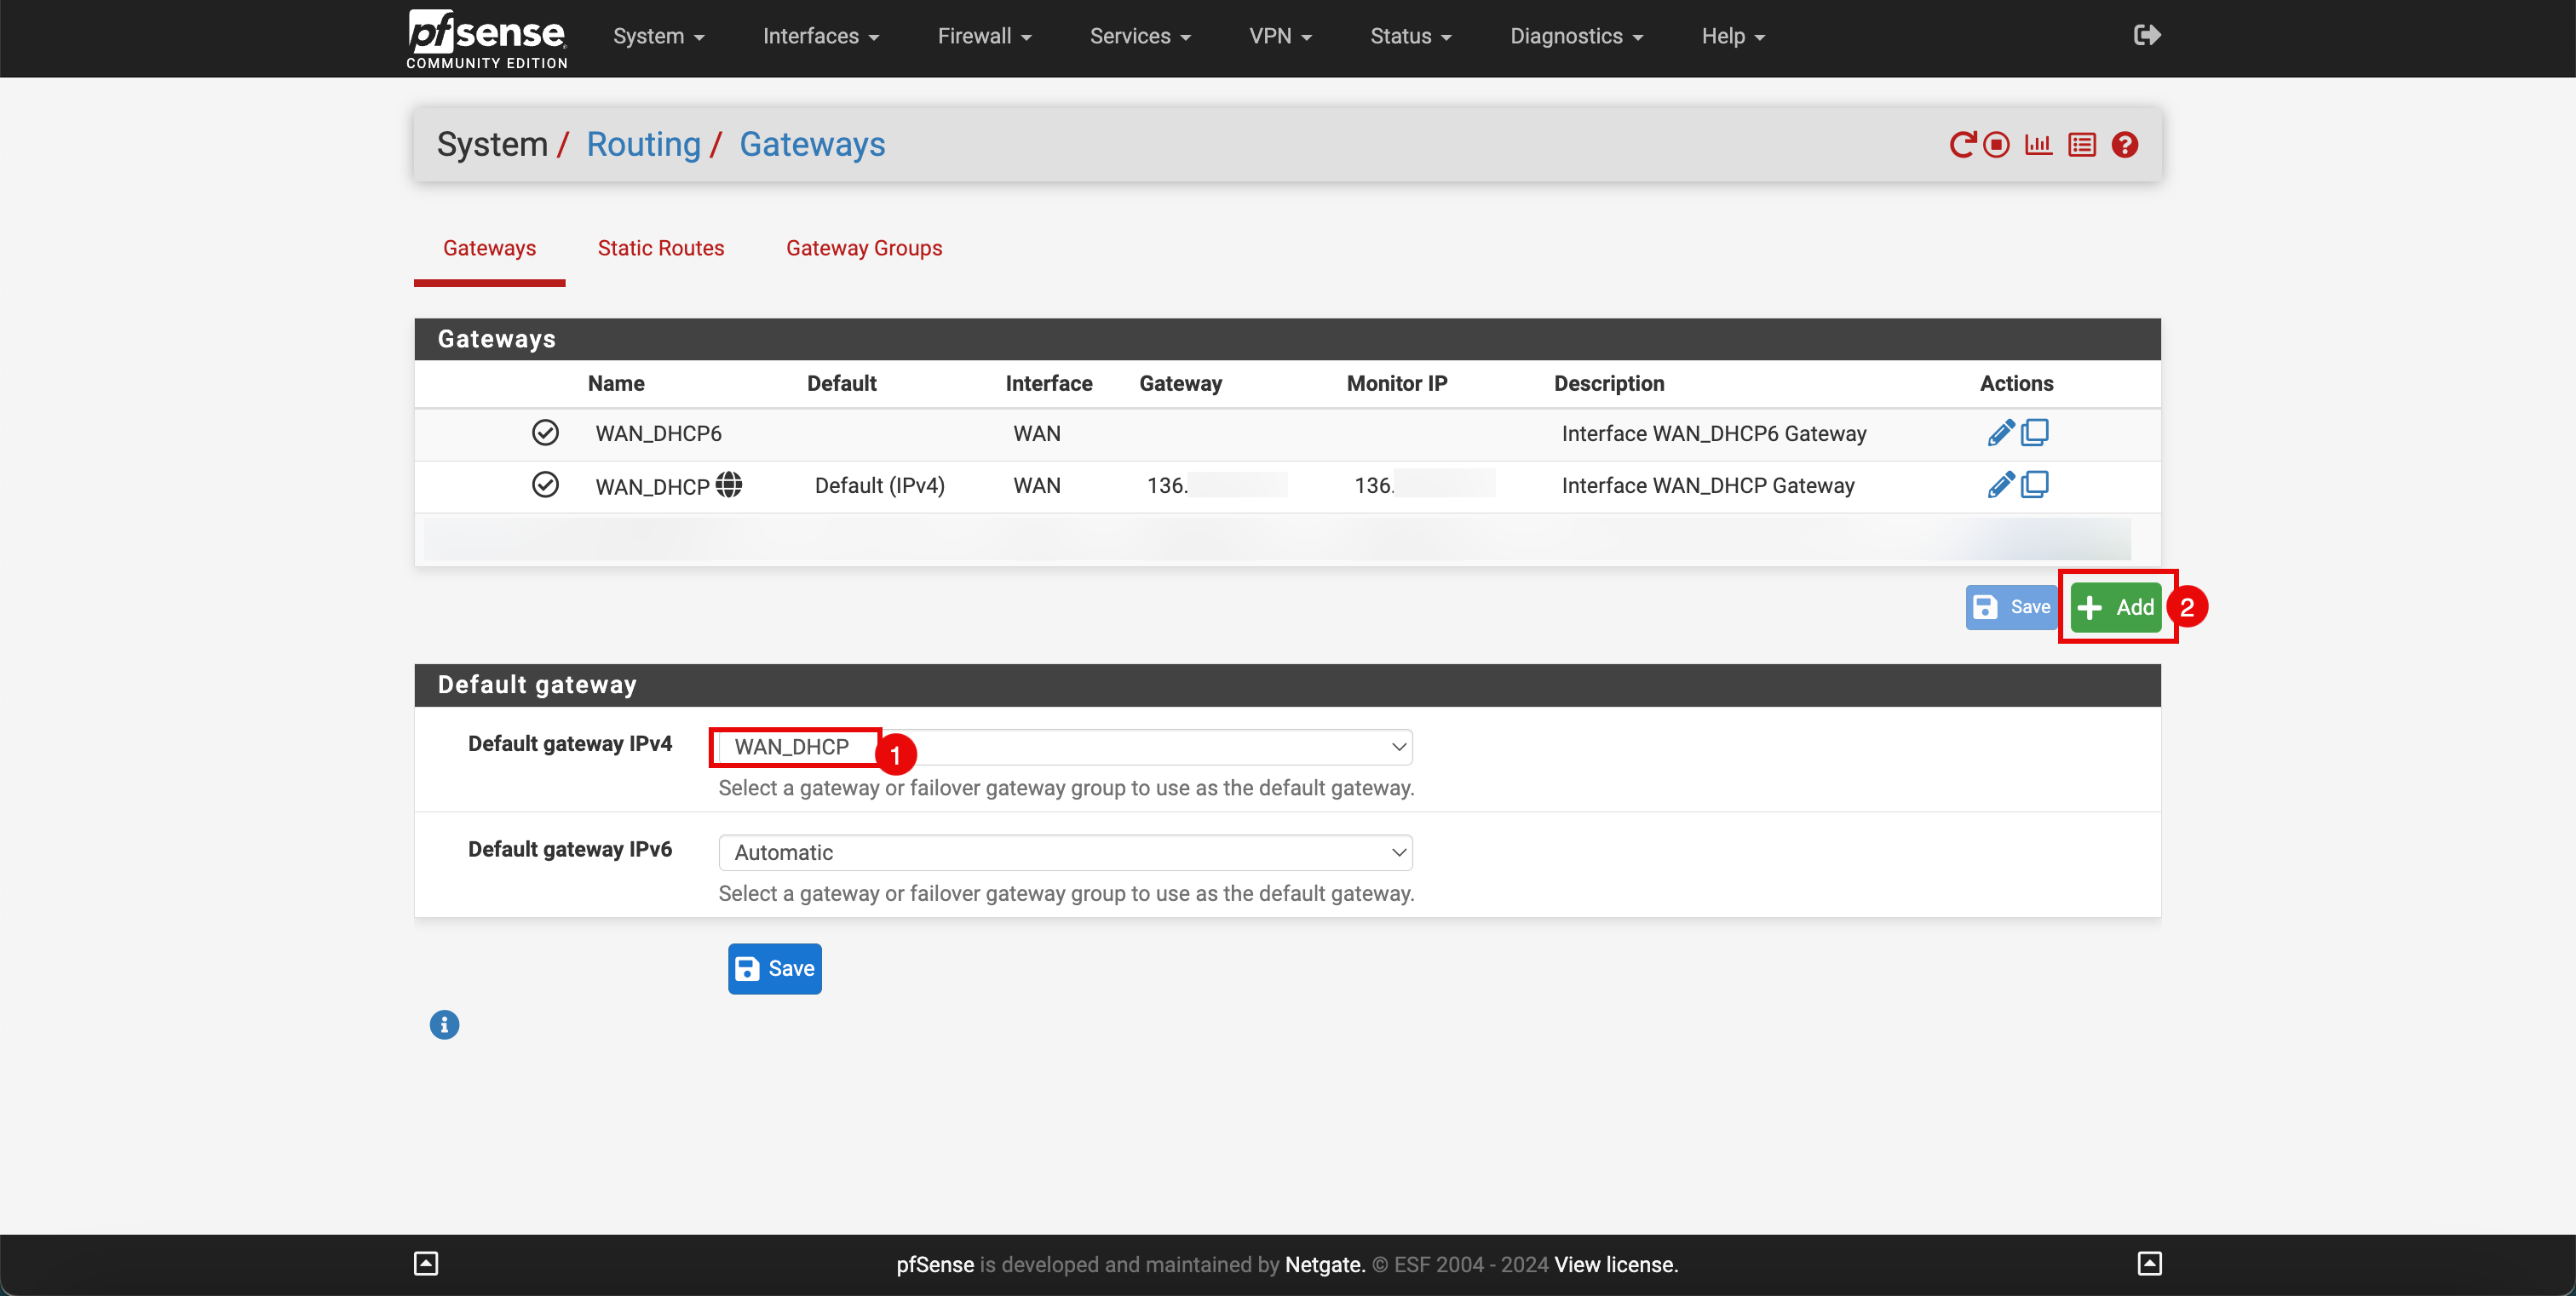The height and width of the screenshot is (1296, 2576).
Task: Copy the WAN_DHCP gateway
Action: pyautogui.click(x=2035, y=485)
